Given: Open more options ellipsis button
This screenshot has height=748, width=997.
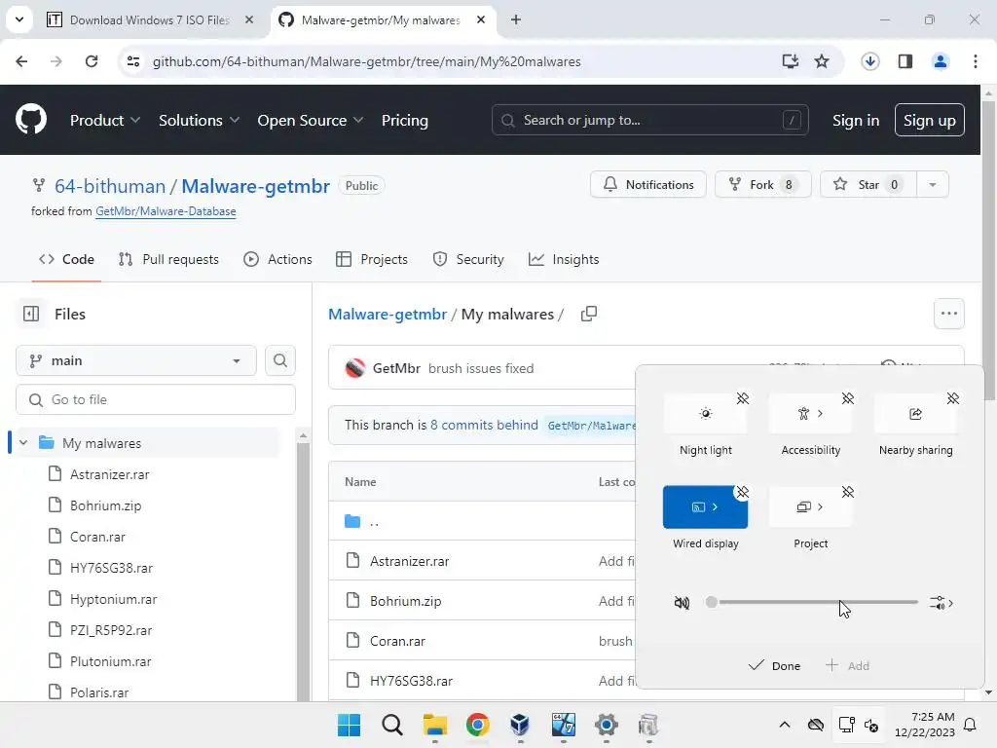Looking at the screenshot, I should pos(948,314).
